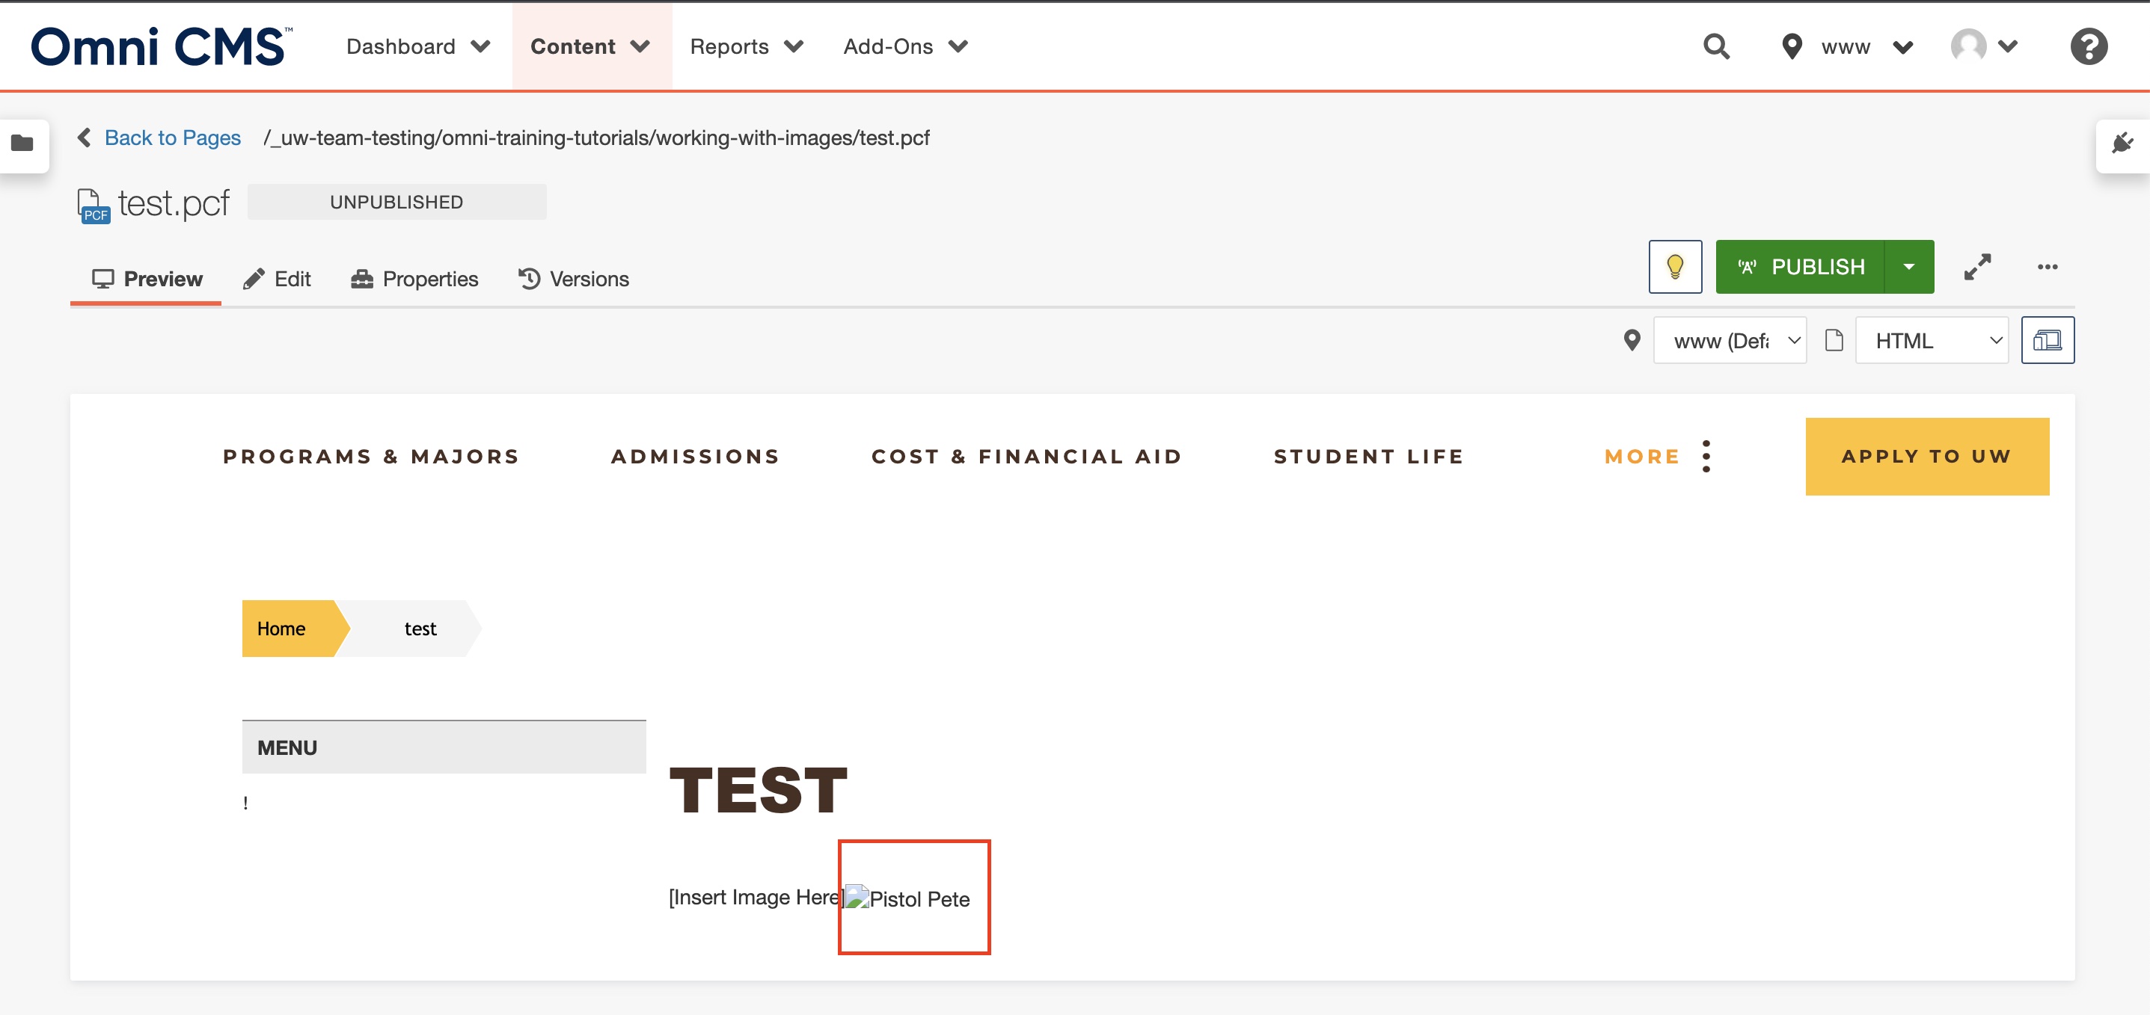Screen dimensions: 2150x1015
Task: Open the HTML output format dropdown
Action: pyautogui.click(x=1932, y=340)
